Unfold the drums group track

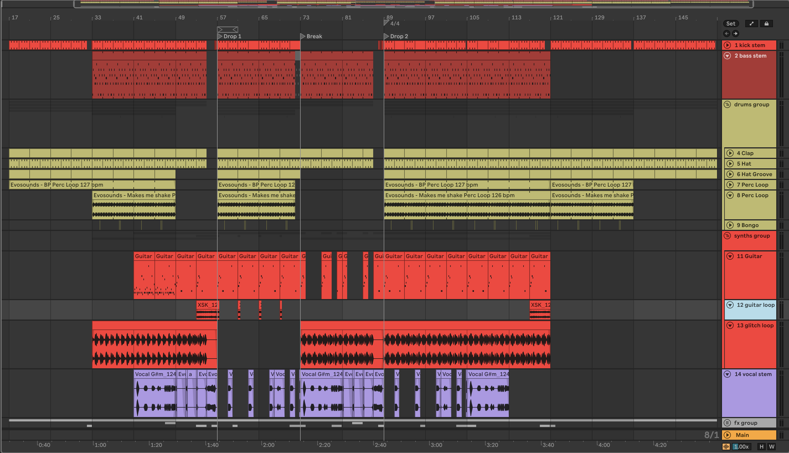[727, 105]
